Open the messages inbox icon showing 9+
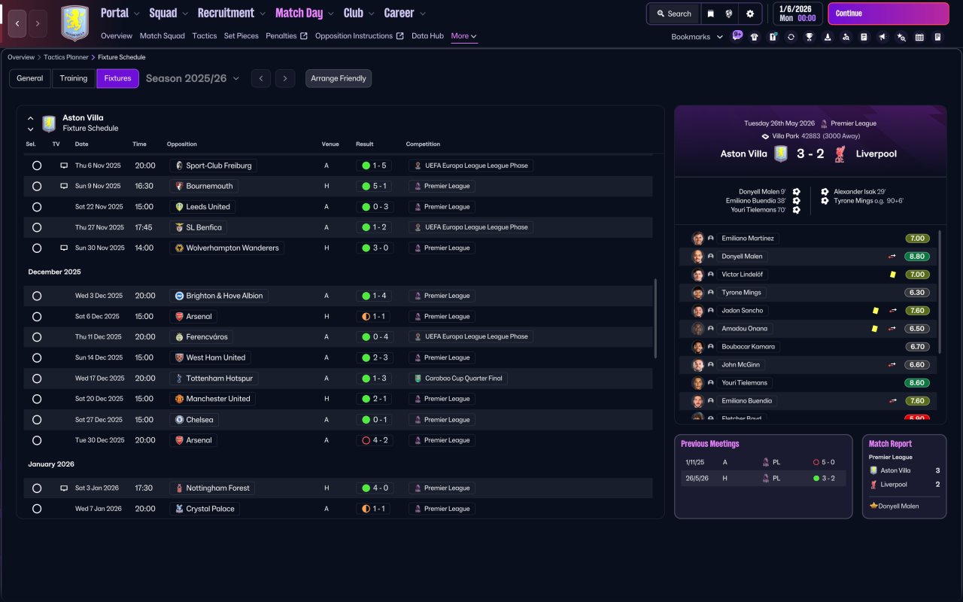 [737, 36]
